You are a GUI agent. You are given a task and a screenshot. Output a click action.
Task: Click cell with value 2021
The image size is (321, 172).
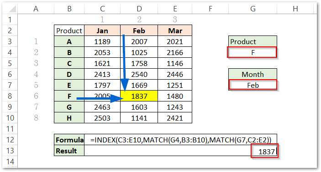coord(175,41)
